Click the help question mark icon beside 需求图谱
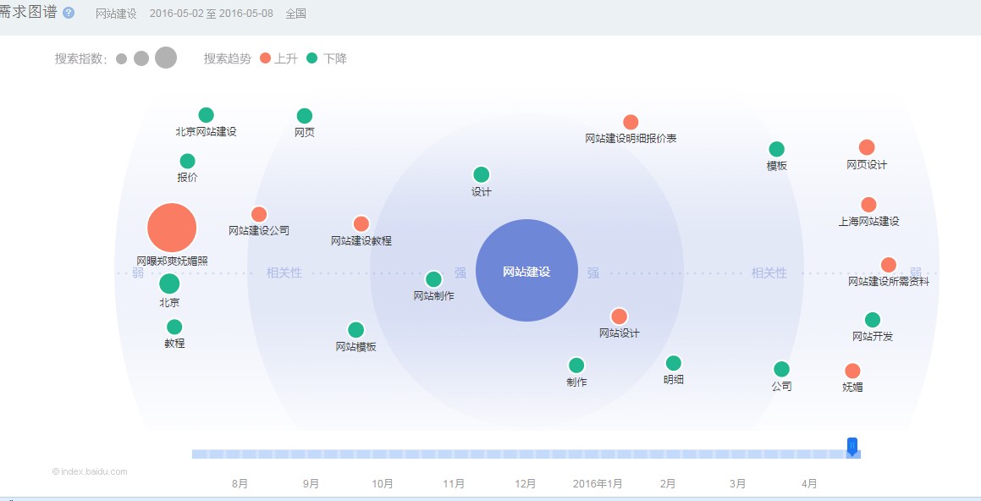981x501 pixels. (x=69, y=13)
